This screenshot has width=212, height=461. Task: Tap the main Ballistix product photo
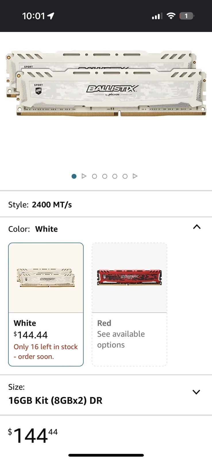tap(106, 86)
